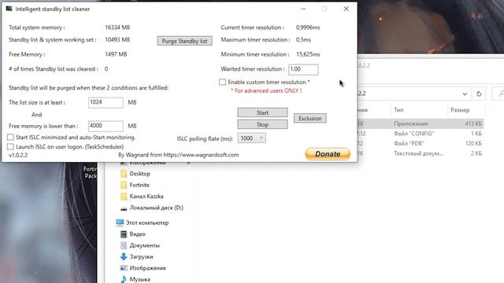
Task: Click the Explorer search magnifier icon
Action: click(x=501, y=94)
